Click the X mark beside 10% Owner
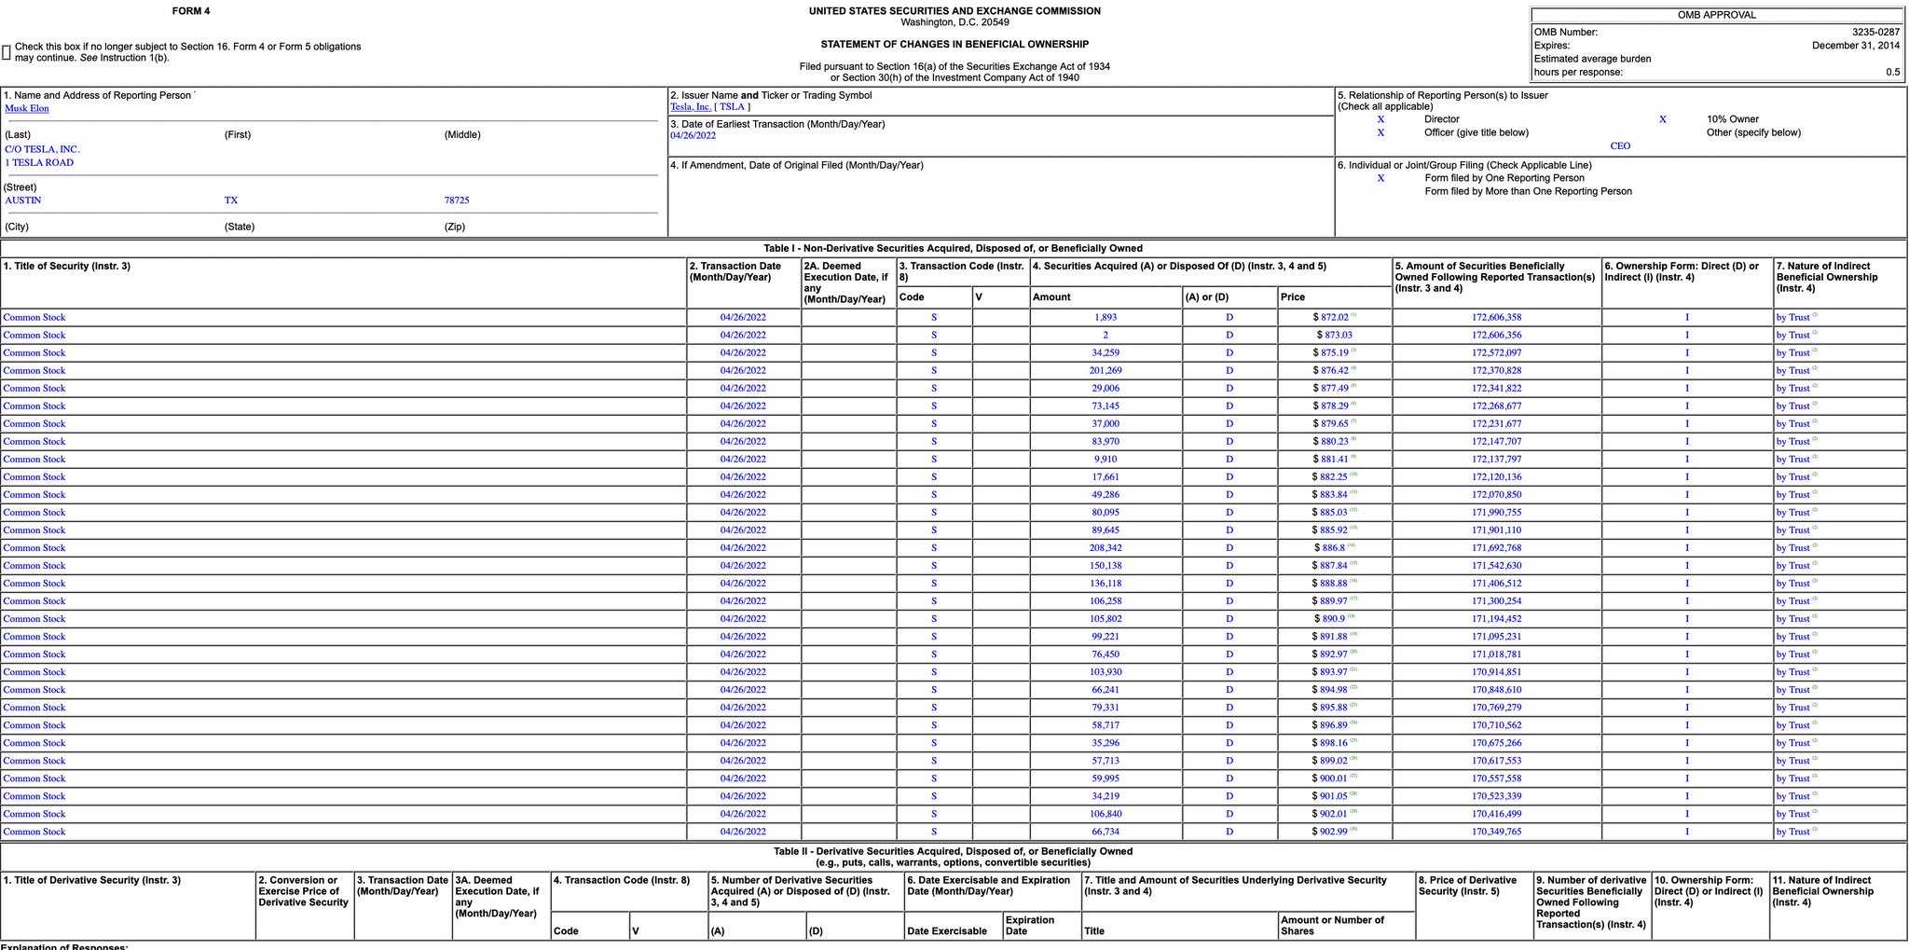This screenshot has height=950, width=1909. point(1663,119)
